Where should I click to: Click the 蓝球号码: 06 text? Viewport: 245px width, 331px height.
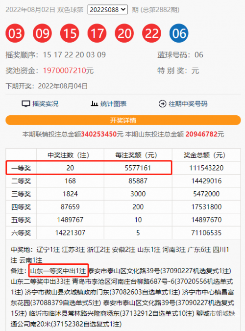coord(180,55)
